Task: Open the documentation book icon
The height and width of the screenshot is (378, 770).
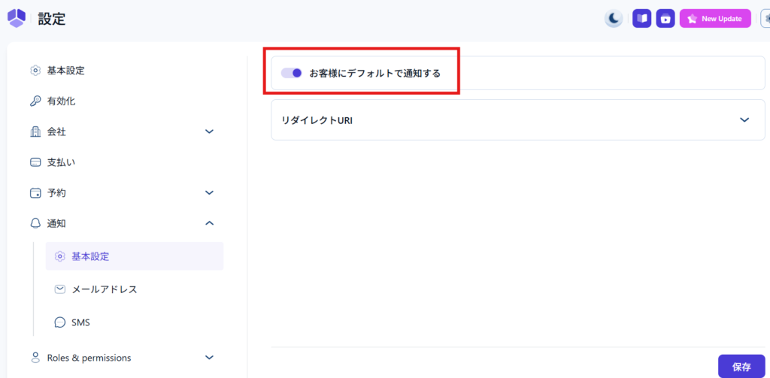Action: click(x=641, y=19)
